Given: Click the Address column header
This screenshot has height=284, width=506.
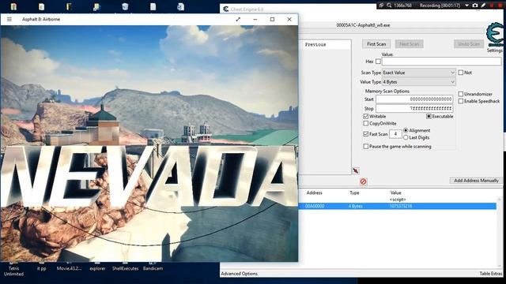Looking at the screenshot, I should pyautogui.click(x=315, y=192).
